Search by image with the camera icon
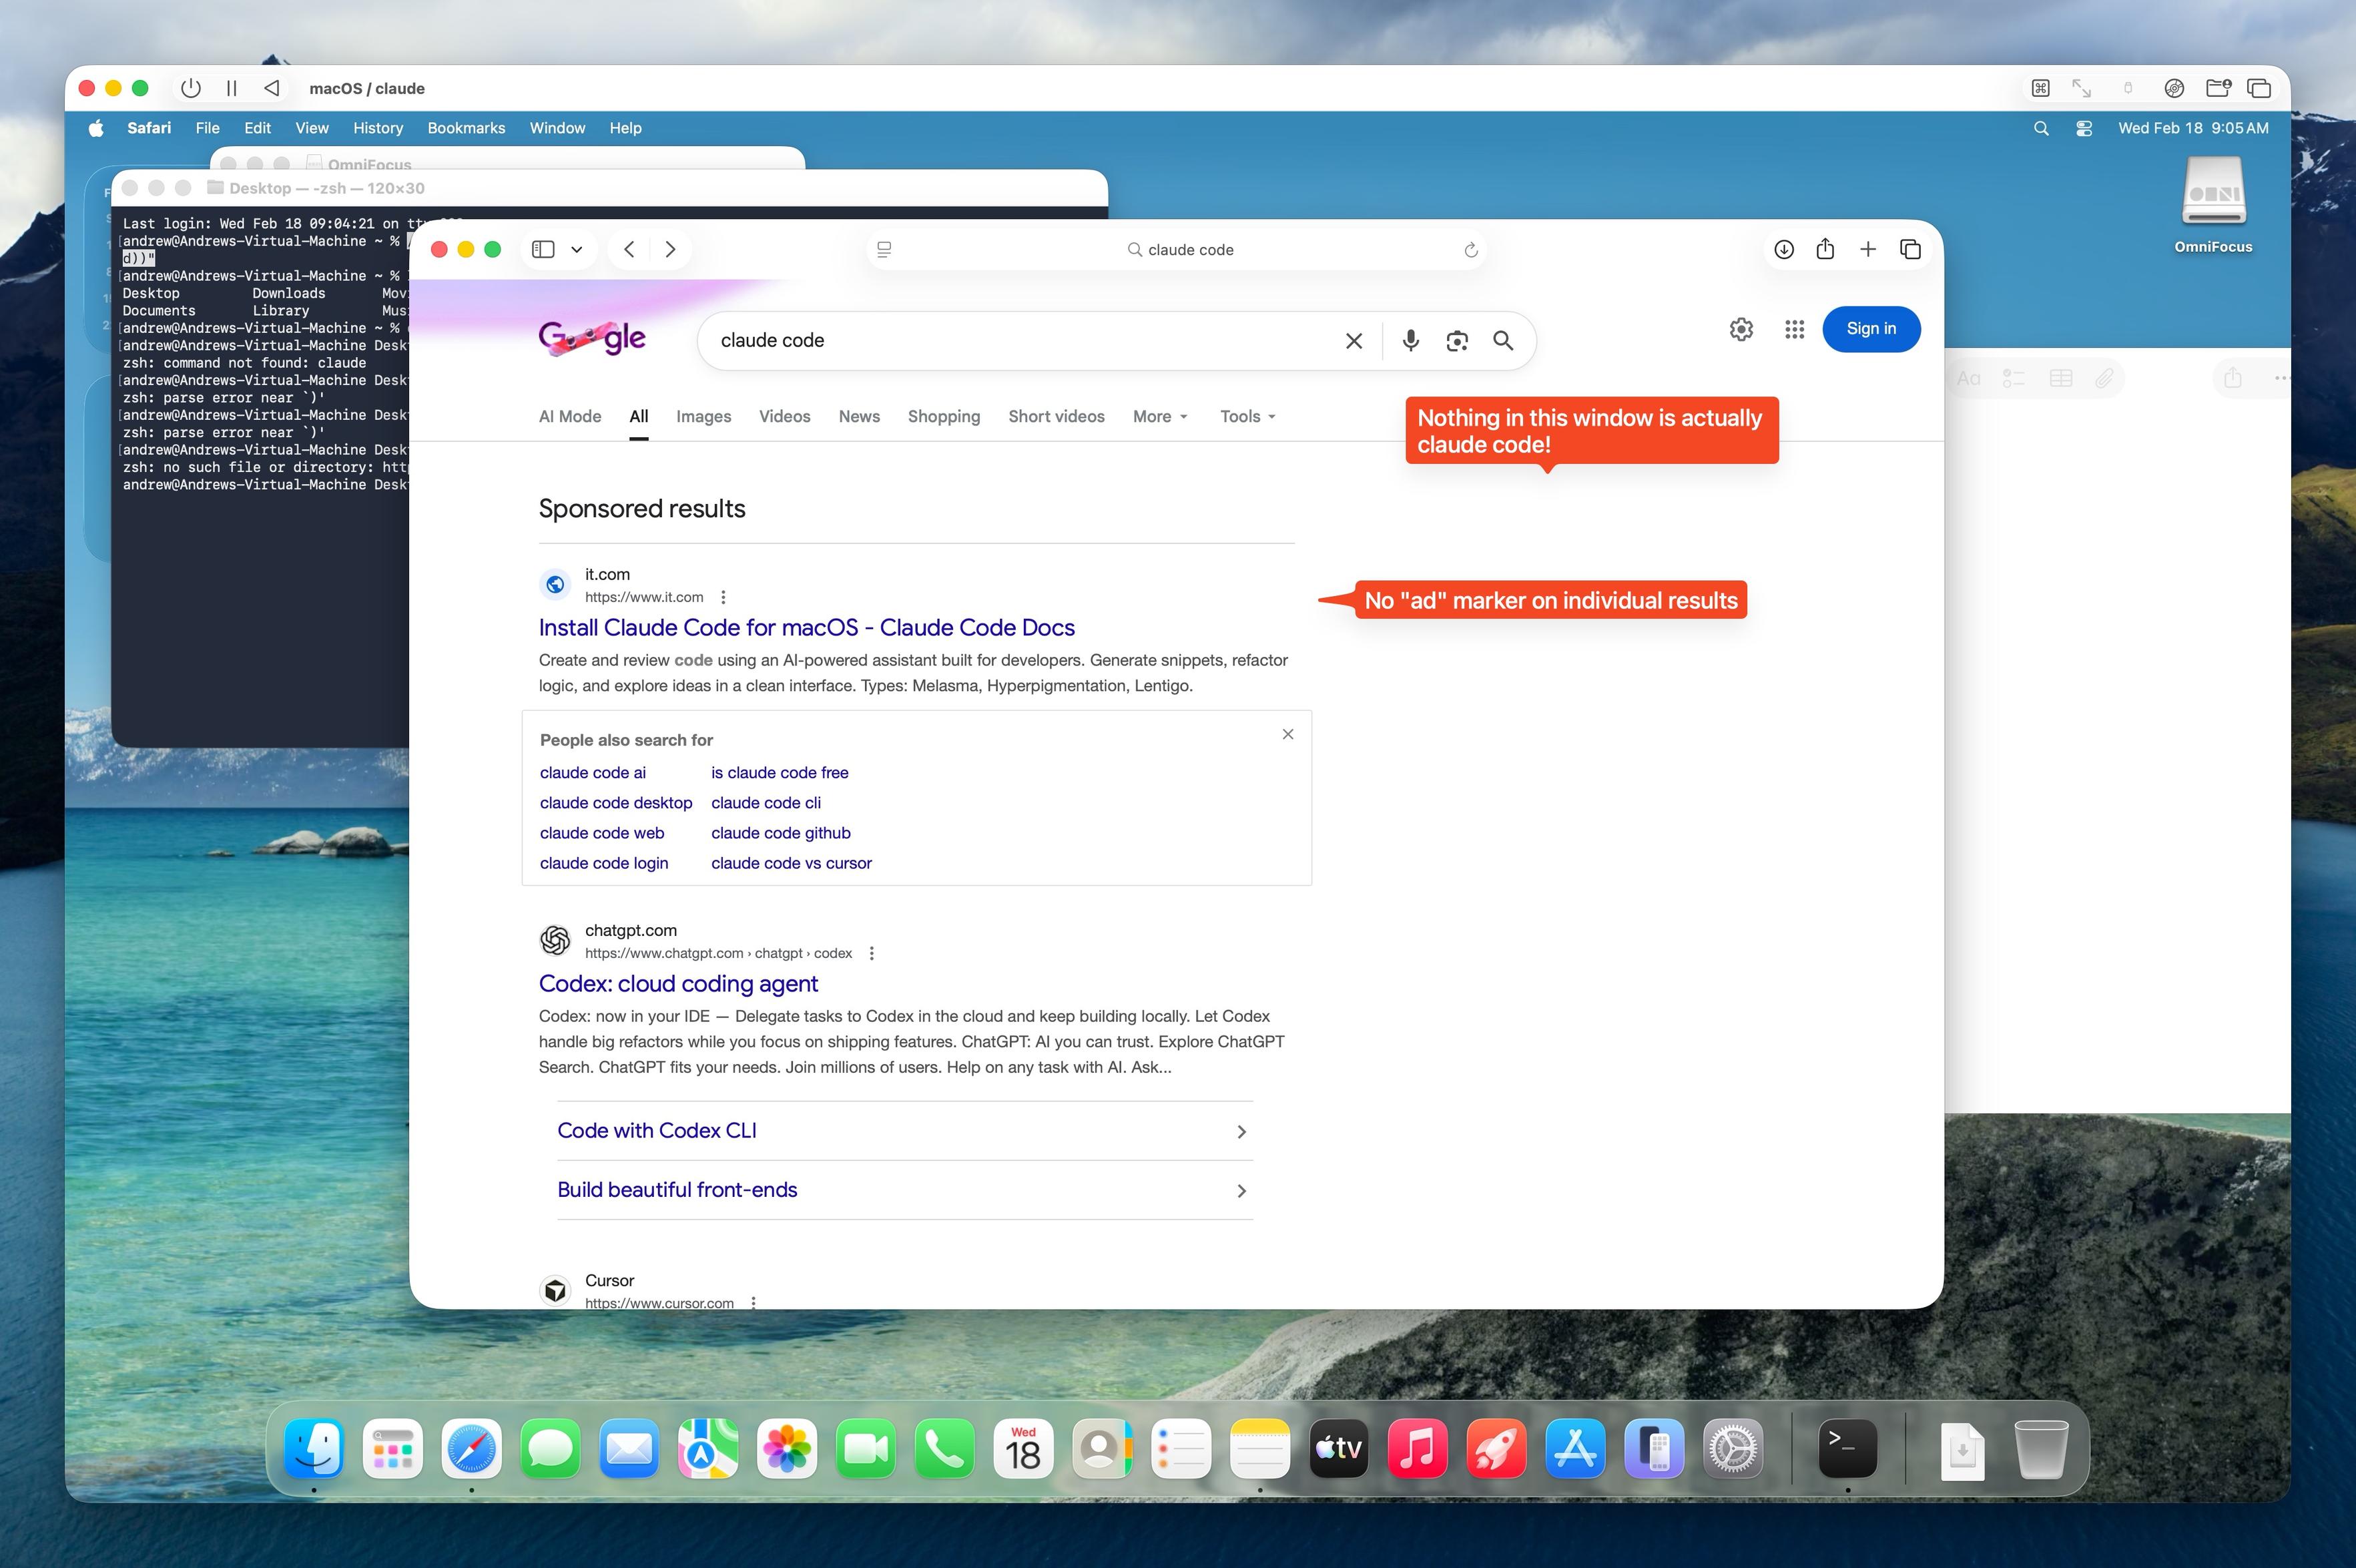 1458,341
